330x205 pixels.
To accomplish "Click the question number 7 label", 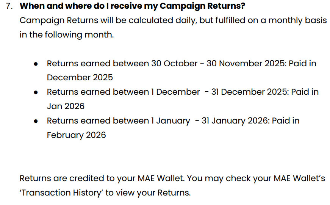I will 9,6.
